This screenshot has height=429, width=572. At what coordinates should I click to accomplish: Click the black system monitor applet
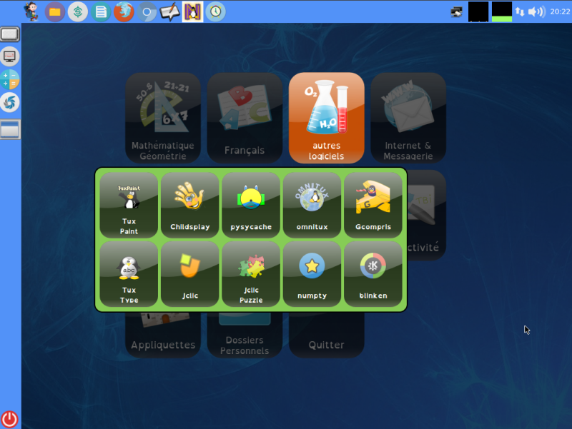(x=478, y=11)
